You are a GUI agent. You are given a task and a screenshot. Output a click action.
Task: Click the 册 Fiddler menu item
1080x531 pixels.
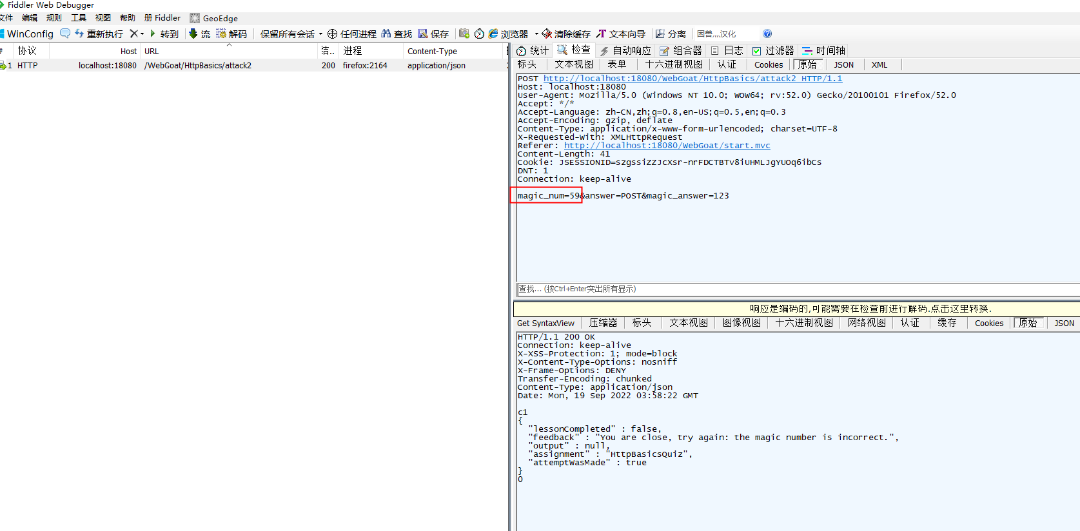(x=162, y=18)
